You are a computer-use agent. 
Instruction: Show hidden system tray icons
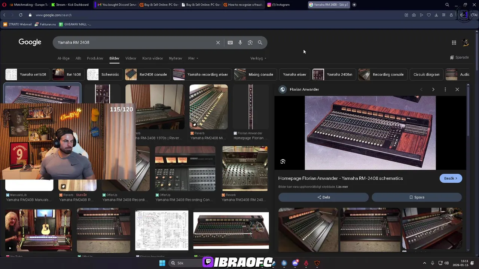coord(424,263)
